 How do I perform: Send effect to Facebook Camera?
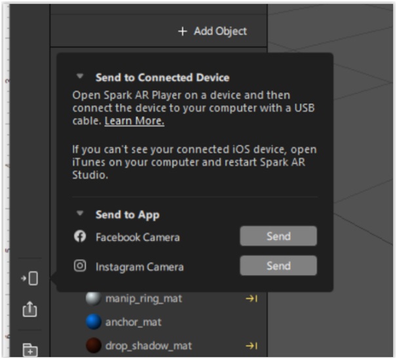click(x=278, y=236)
